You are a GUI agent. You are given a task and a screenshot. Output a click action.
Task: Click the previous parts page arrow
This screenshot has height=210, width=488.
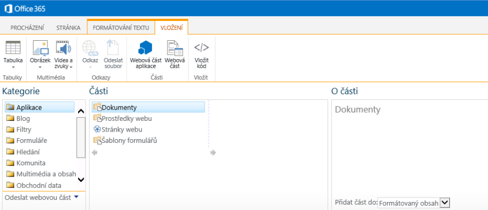(95, 153)
